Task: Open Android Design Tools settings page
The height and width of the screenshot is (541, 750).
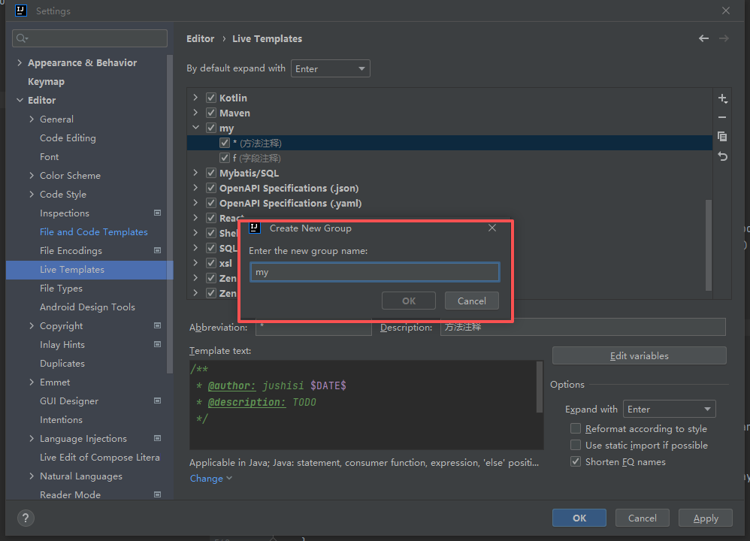Action: pos(87,307)
